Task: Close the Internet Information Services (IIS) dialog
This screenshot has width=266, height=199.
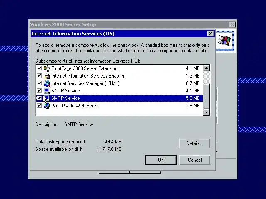Action: [211, 34]
